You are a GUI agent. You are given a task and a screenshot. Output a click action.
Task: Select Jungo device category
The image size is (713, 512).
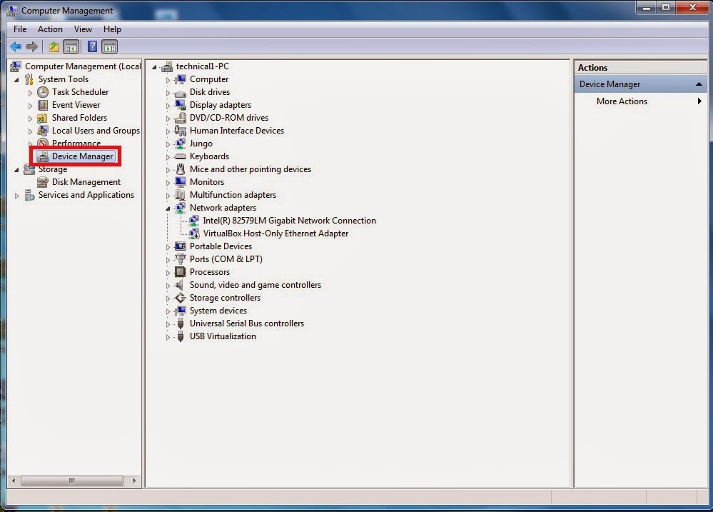[201, 144]
